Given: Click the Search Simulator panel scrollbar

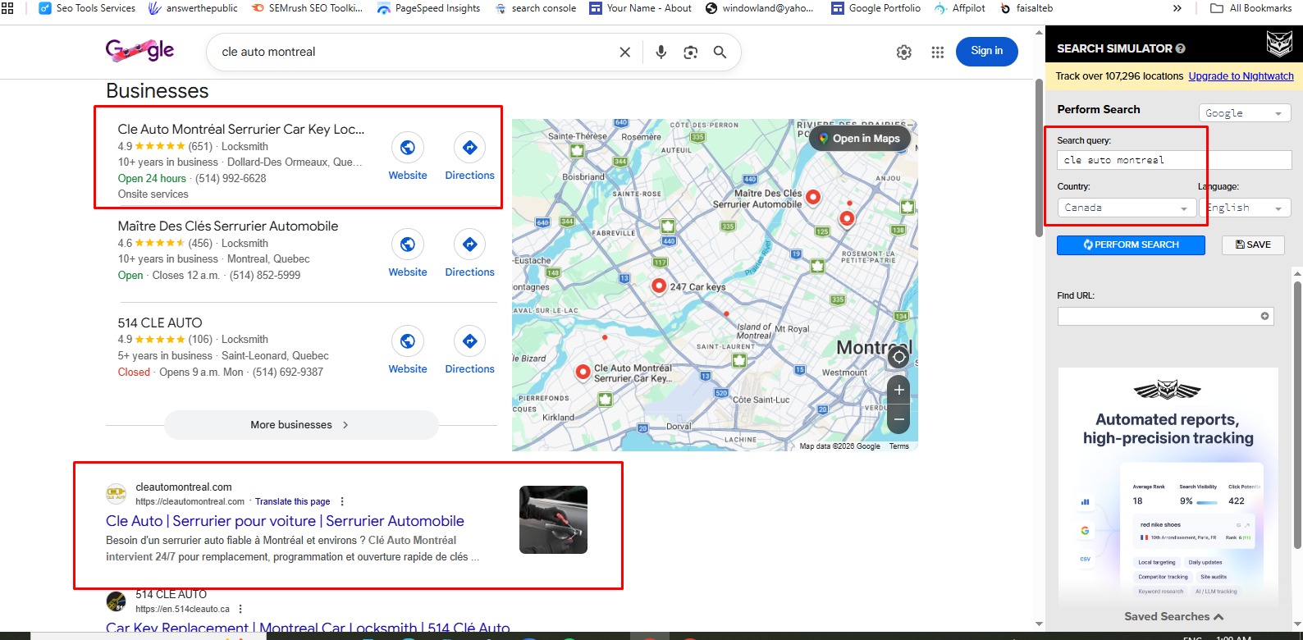Looking at the screenshot, I should (1297, 414).
